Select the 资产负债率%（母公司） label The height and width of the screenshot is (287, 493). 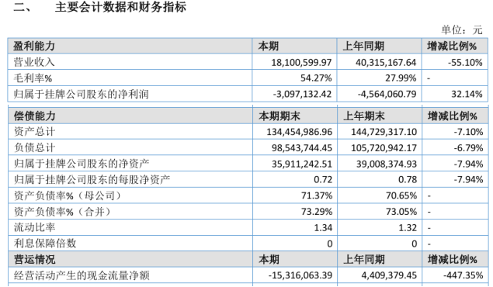tap(68, 195)
